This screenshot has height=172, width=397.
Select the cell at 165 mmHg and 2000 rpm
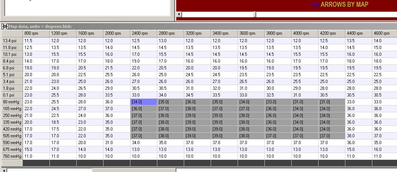pyautogui.click(x=117, y=109)
